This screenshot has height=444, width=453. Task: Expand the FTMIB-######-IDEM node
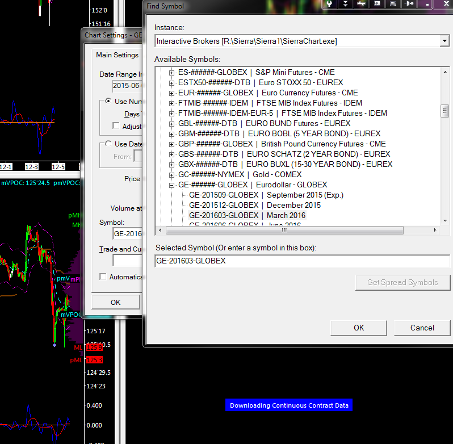tap(171, 103)
